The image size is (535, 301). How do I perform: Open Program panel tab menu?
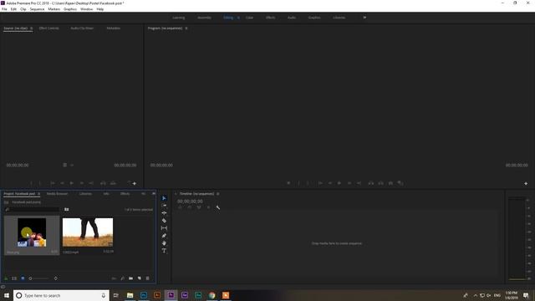point(186,28)
